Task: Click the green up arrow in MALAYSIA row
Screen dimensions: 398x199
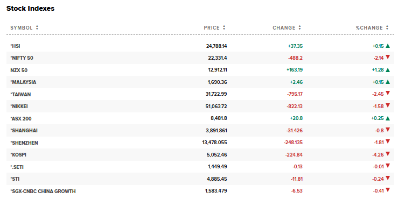Action: click(388, 82)
